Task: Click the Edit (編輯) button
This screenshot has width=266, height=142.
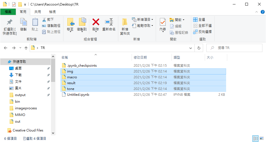Action: pos(176,26)
